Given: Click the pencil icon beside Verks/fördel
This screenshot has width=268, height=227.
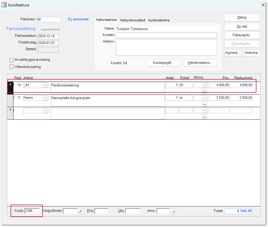Looking at the screenshot, I should pyautogui.click(x=80, y=211).
